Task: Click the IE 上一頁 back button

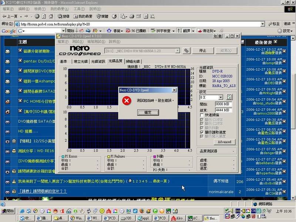Action: pyautogui.click(x=10, y=16)
